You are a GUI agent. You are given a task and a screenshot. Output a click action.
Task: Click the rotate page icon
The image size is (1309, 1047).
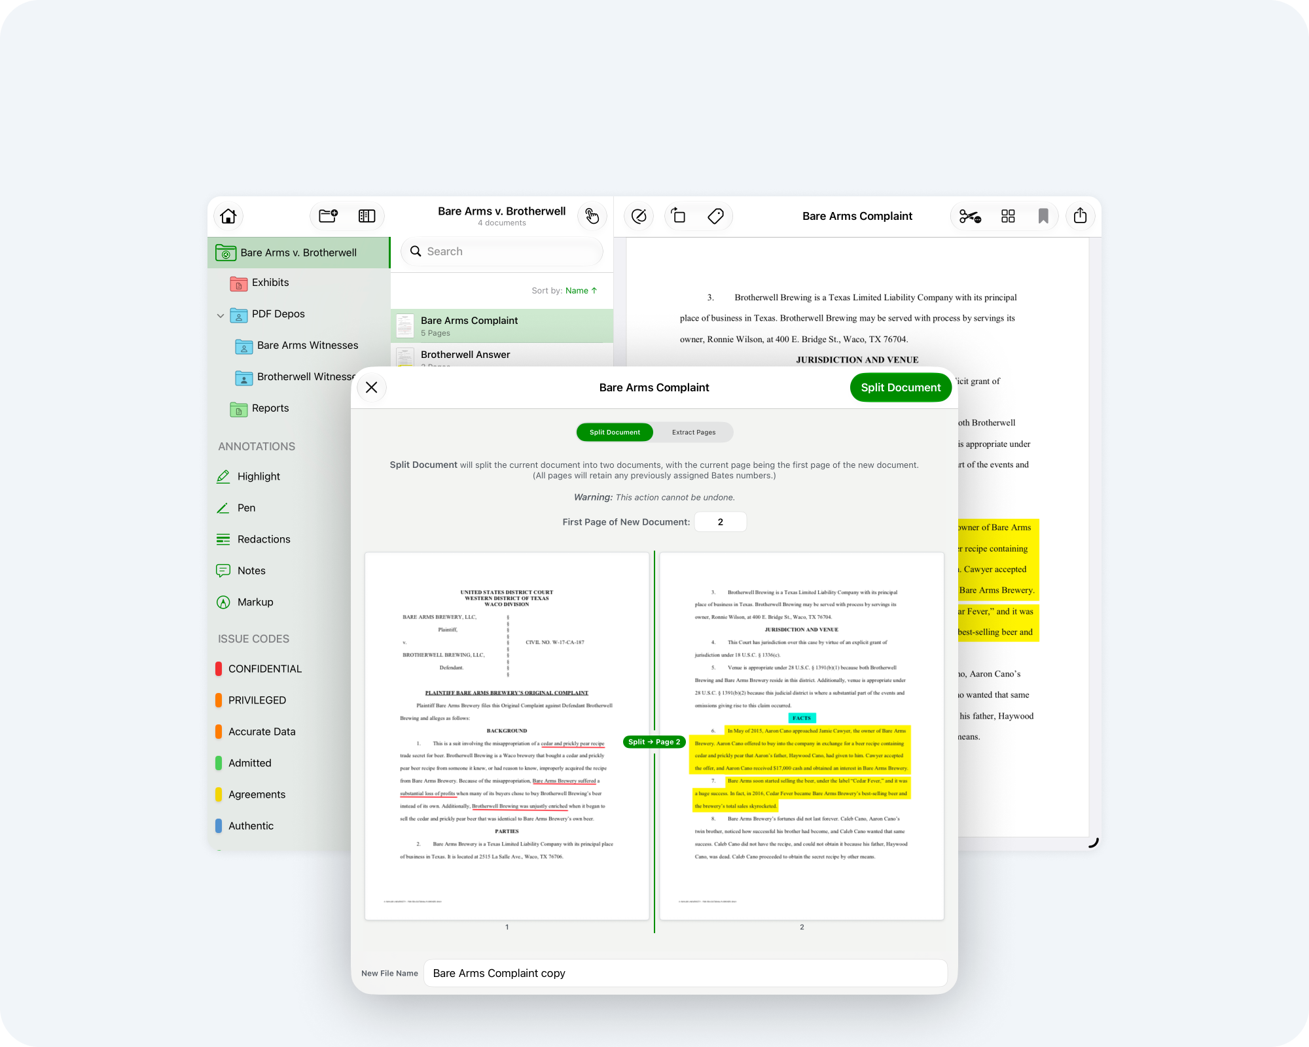click(679, 216)
